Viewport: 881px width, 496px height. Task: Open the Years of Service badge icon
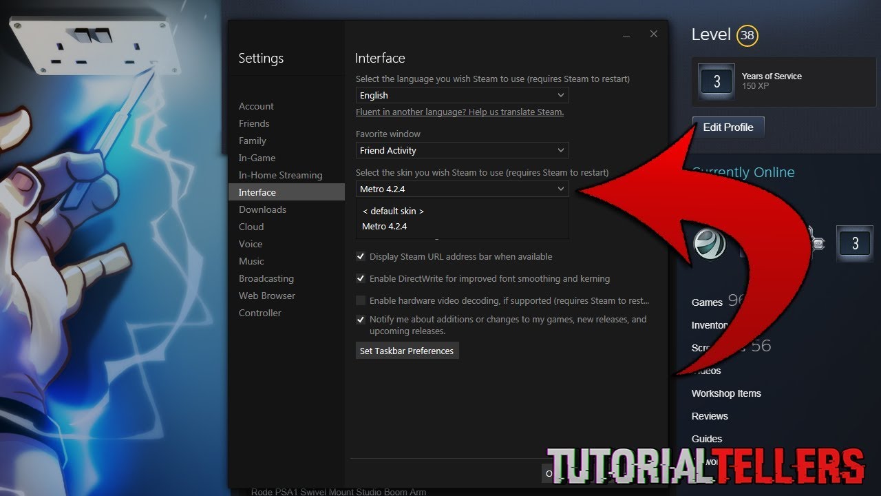pyautogui.click(x=717, y=82)
